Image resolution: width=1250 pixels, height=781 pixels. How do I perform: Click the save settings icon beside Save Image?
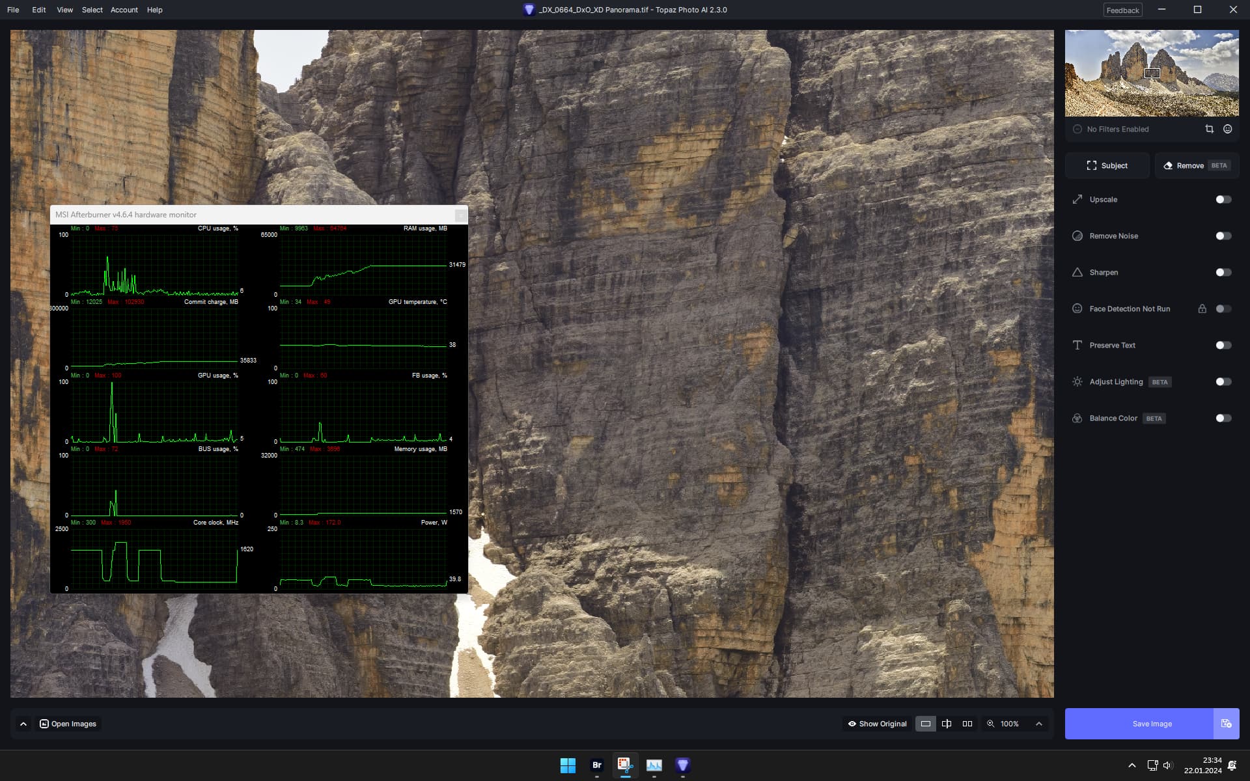[x=1226, y=724]
